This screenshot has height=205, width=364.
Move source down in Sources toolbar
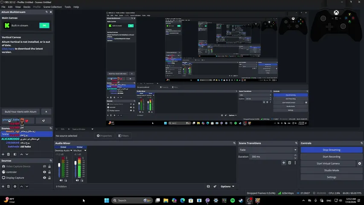(27, 186)
